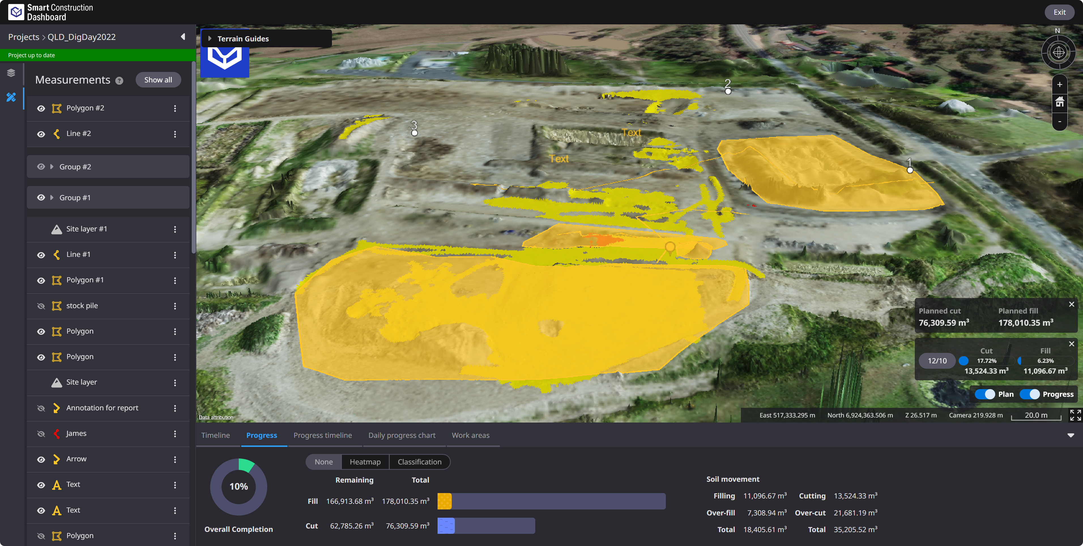
Task: Open the Data attribution link
Action: tap(216, 417)
